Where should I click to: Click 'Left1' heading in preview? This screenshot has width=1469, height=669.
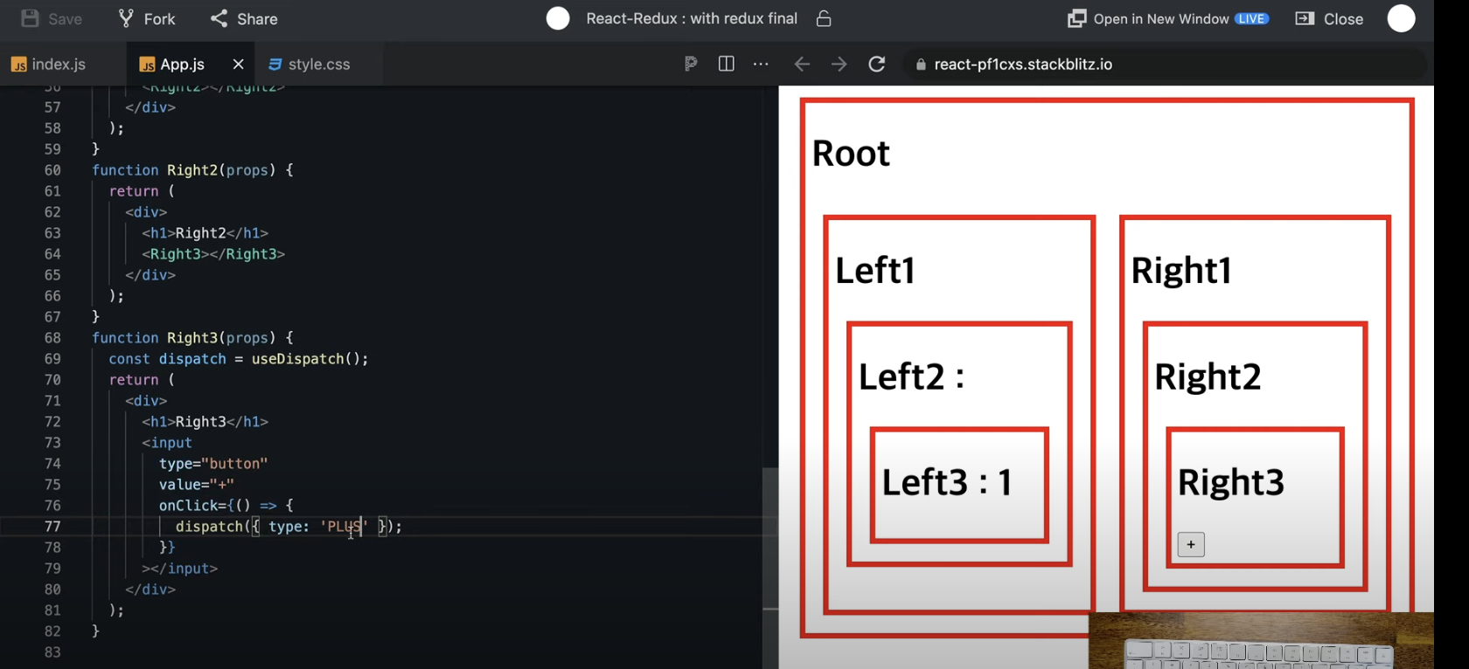[875, 271]
